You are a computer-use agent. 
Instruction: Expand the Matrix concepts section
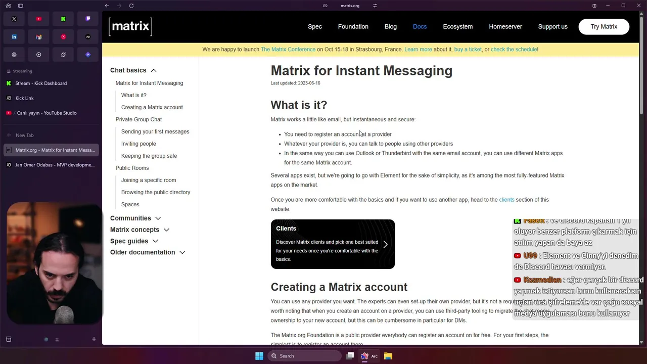click(x=140, y=230)
